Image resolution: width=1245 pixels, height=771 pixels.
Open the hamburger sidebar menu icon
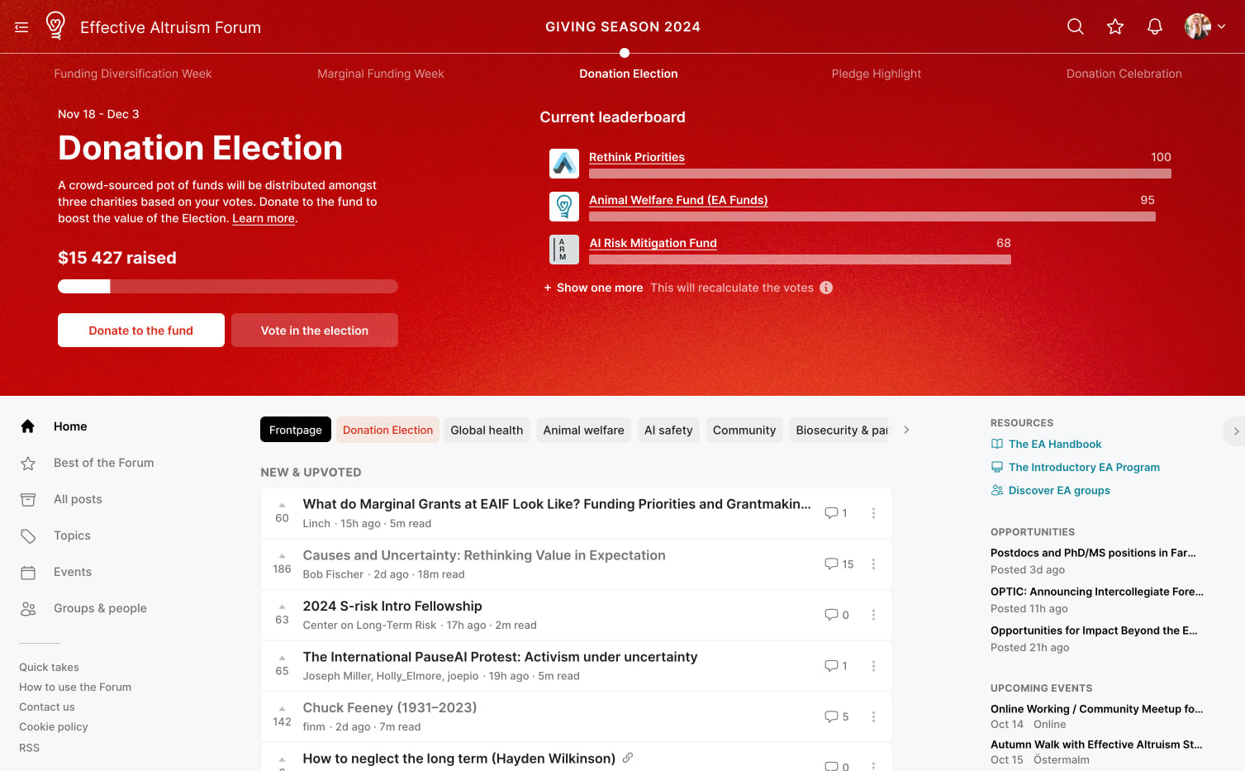pos(21,27)
